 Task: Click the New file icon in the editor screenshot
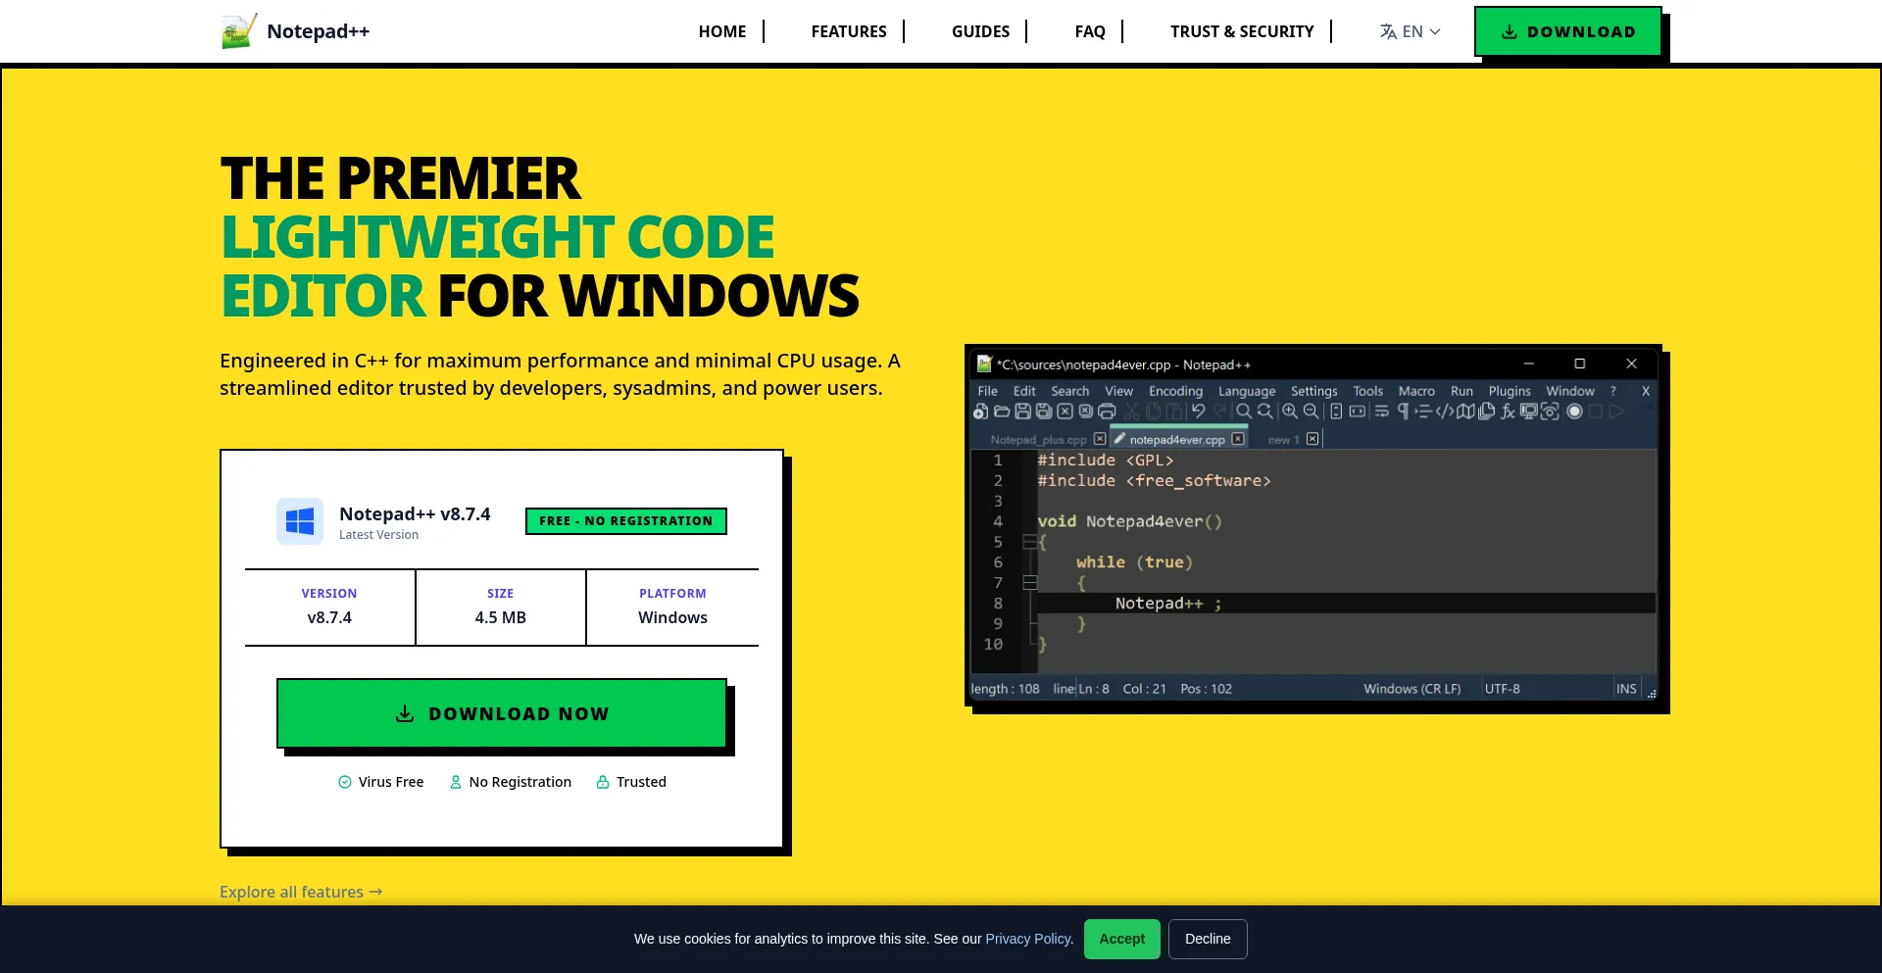pos(980,412)
